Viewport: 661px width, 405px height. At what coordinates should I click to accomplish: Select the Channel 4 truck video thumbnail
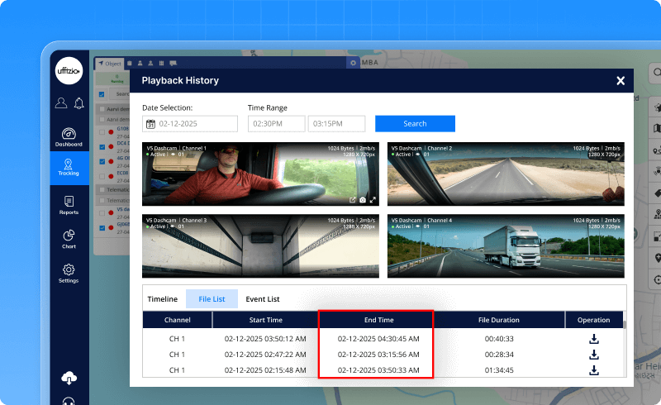(506, 245)
